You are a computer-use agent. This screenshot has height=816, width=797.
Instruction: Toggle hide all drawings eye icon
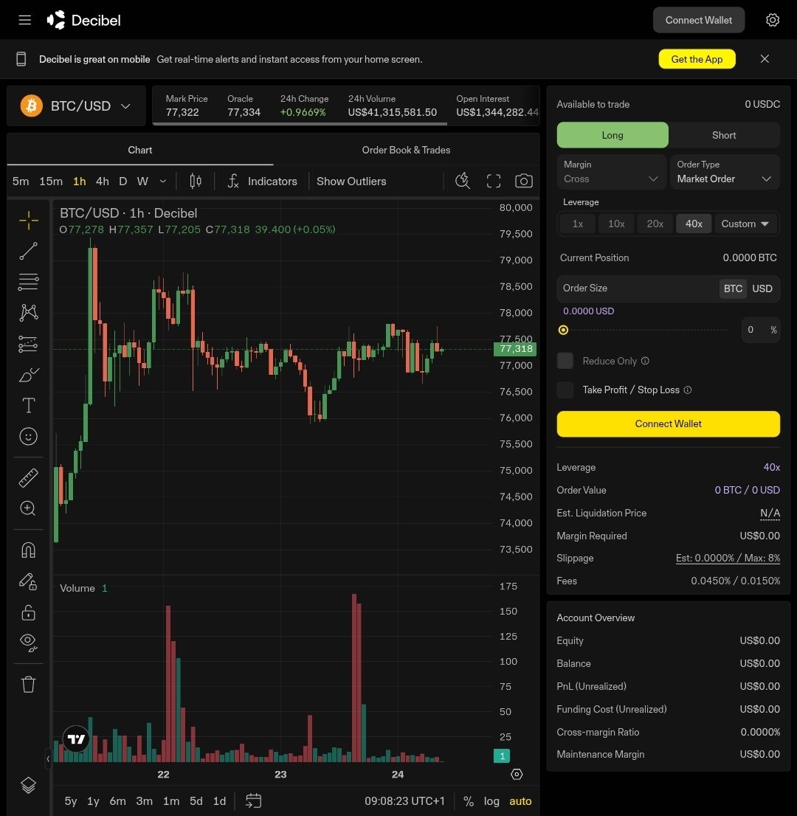29,643
